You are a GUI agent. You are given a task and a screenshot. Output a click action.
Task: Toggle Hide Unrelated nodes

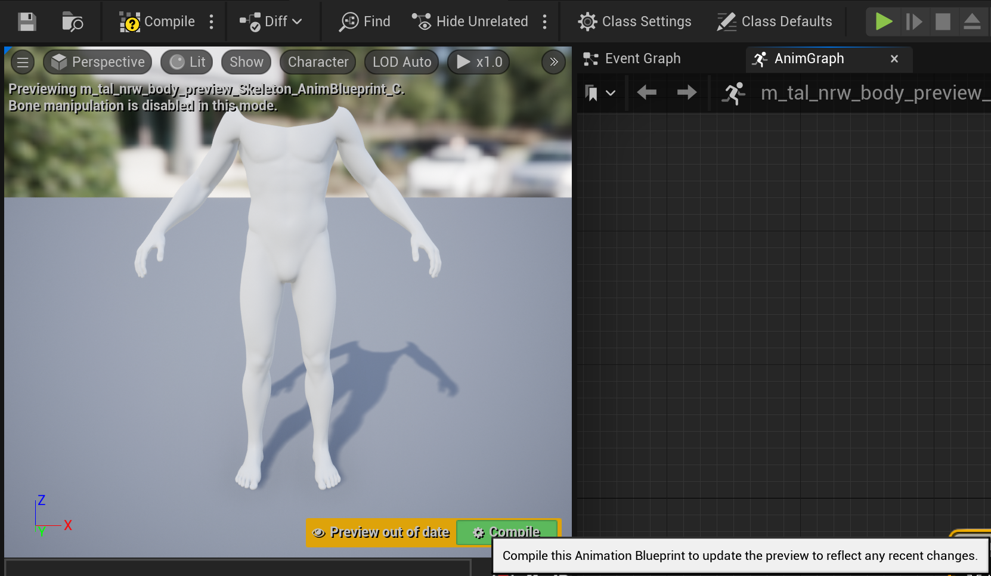470,22
